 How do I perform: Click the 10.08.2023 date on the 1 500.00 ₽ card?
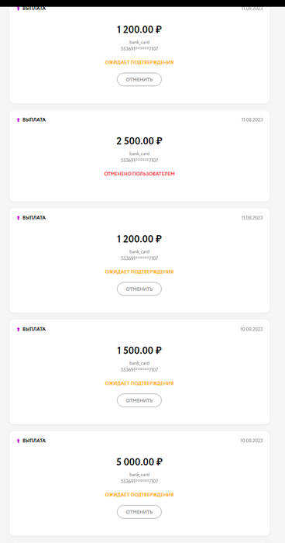click(x=252, y=330)
